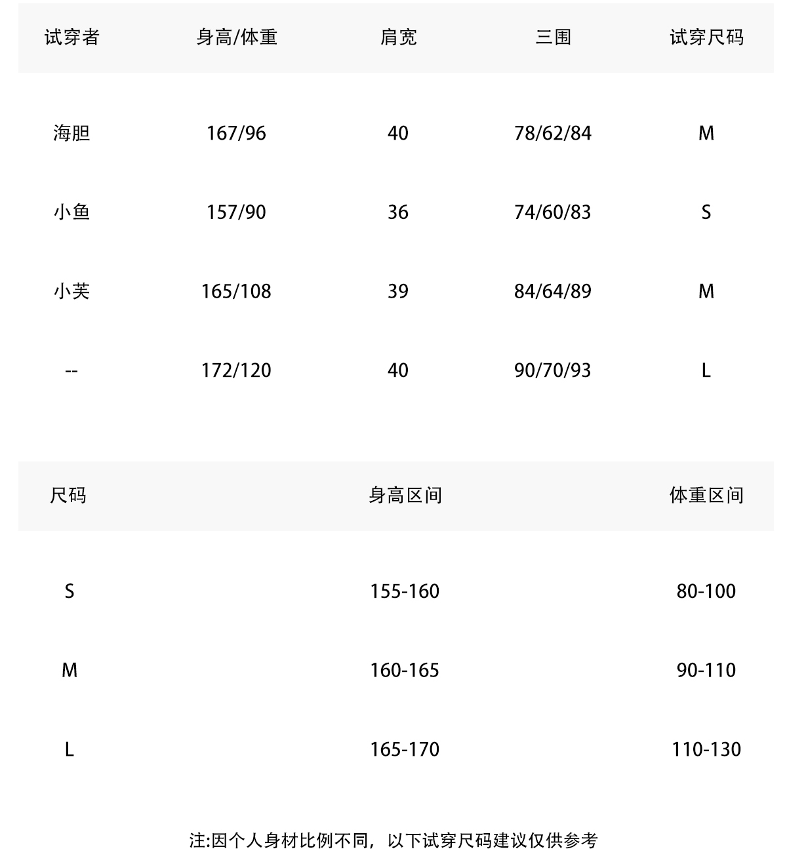Select the 172/120 height/weight entry

[x=236, y=370]
